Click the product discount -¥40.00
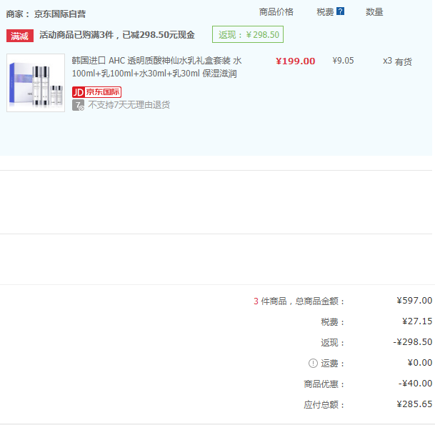The width and height of the screenshot is (435, 425). (415, 384)
